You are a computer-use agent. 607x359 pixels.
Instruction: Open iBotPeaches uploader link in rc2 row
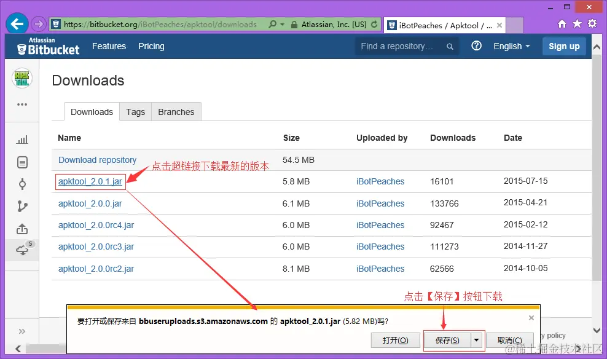coord(380,269)
